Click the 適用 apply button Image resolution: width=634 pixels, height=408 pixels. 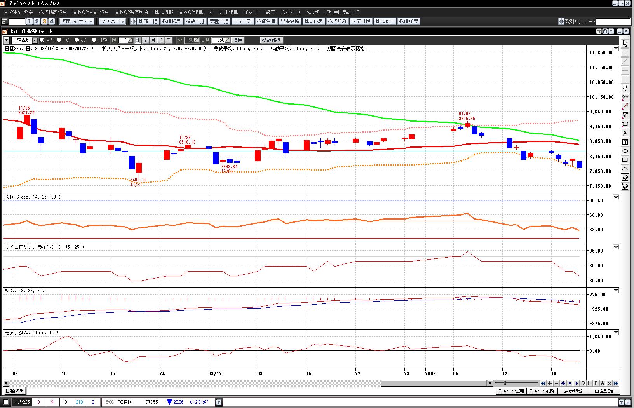[x=237, y=40]
